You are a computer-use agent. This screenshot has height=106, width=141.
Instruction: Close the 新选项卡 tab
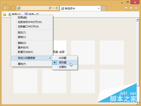tap(99, 8)
